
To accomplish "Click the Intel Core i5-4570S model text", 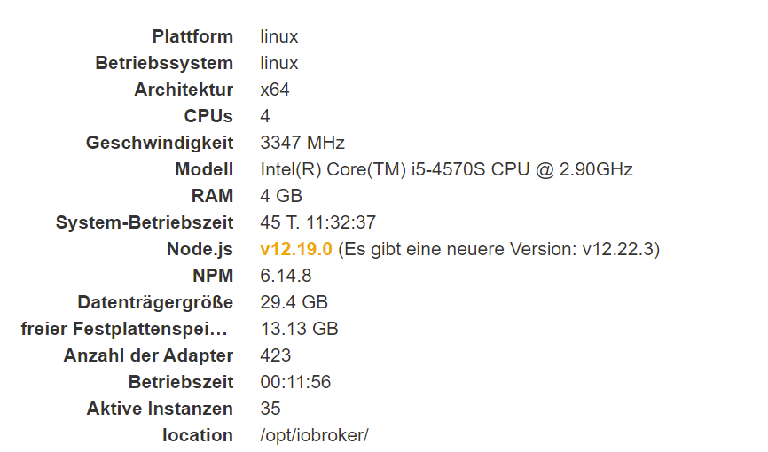I will tap(446, 169).
